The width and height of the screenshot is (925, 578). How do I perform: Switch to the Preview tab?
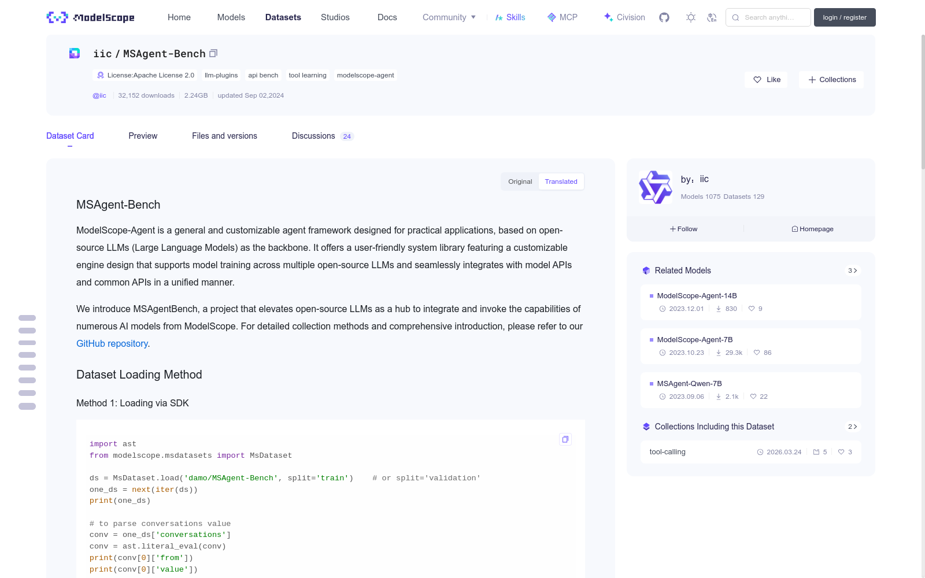143,136
